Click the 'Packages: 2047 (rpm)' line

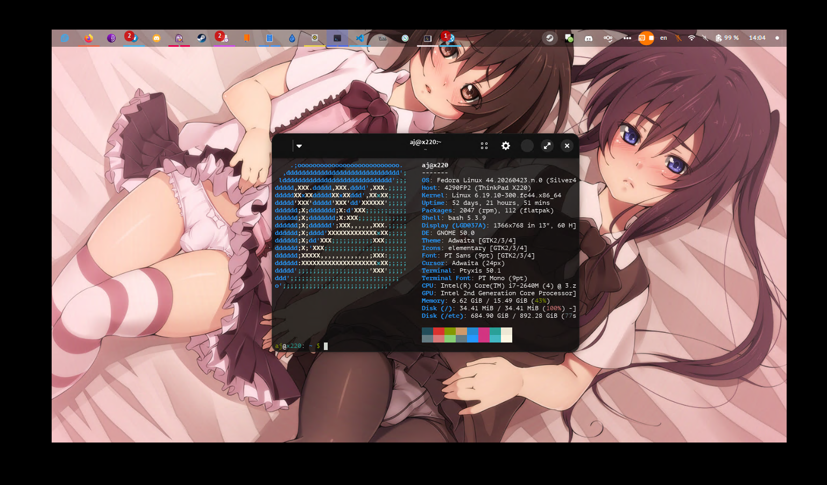tap(487, 210)
